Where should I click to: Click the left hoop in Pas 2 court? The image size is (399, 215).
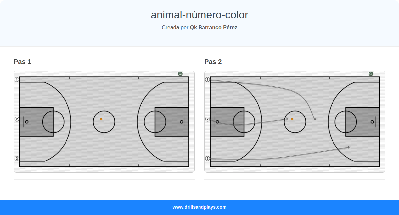(x=217, y=122)
